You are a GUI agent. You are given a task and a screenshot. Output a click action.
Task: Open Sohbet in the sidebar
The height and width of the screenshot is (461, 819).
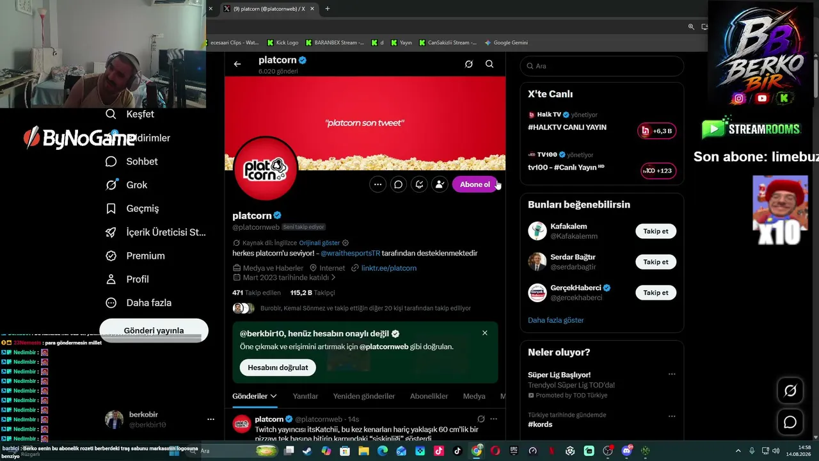[x=132, y=161]
